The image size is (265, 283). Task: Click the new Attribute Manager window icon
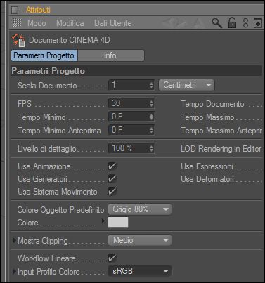coord(258,23)
